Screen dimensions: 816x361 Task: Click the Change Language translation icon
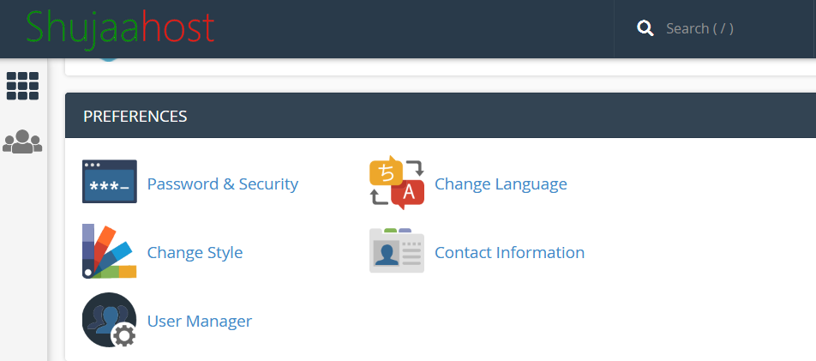397,183
